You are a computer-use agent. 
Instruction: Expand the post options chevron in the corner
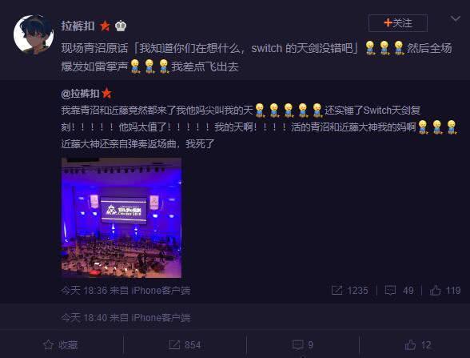point(456,19)
